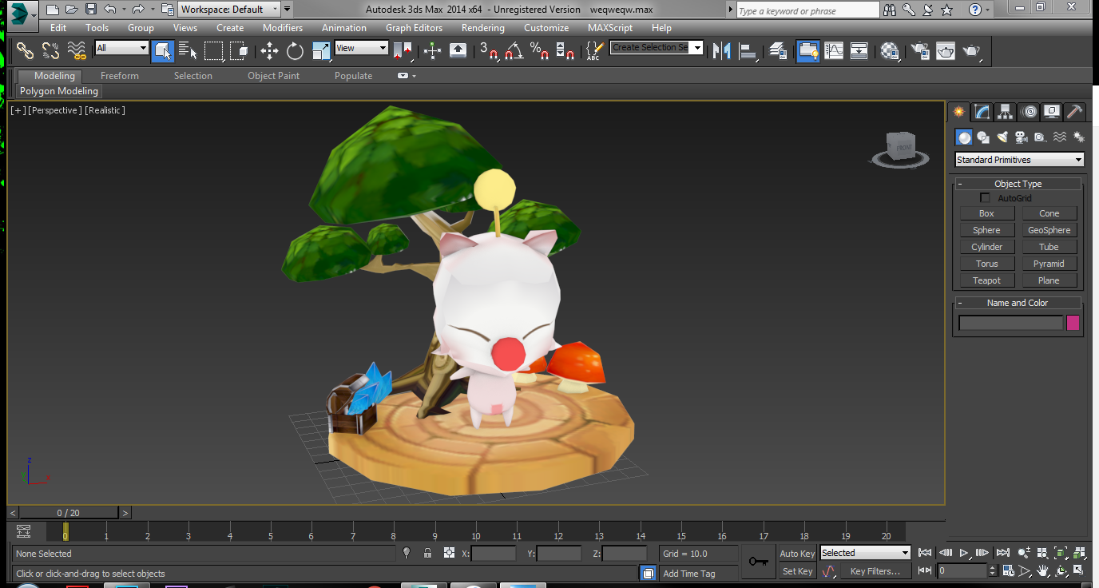Screen dimensions: 1099x588
Task: Open the Select by Name dialog
Action: pyautogui.click(x=188, y=51)
